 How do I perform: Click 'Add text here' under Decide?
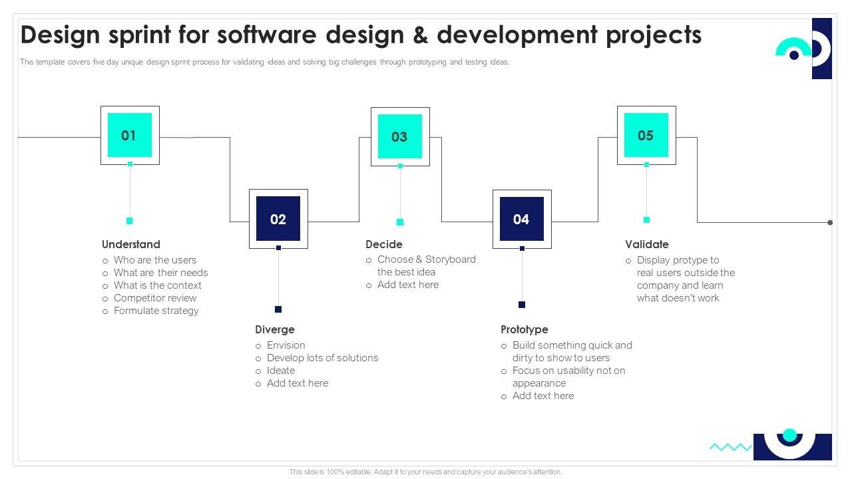pos(408,285)
